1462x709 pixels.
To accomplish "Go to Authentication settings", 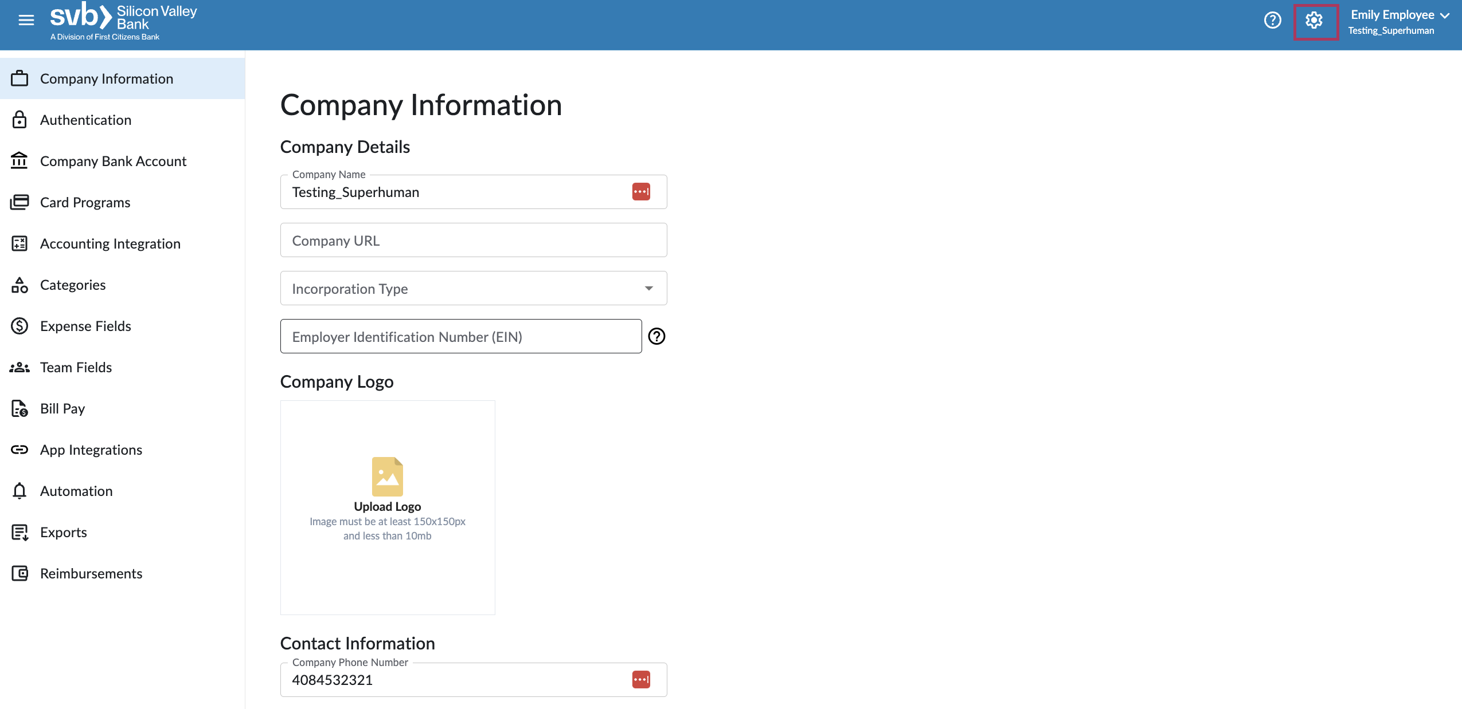I will tap(122, 120).
